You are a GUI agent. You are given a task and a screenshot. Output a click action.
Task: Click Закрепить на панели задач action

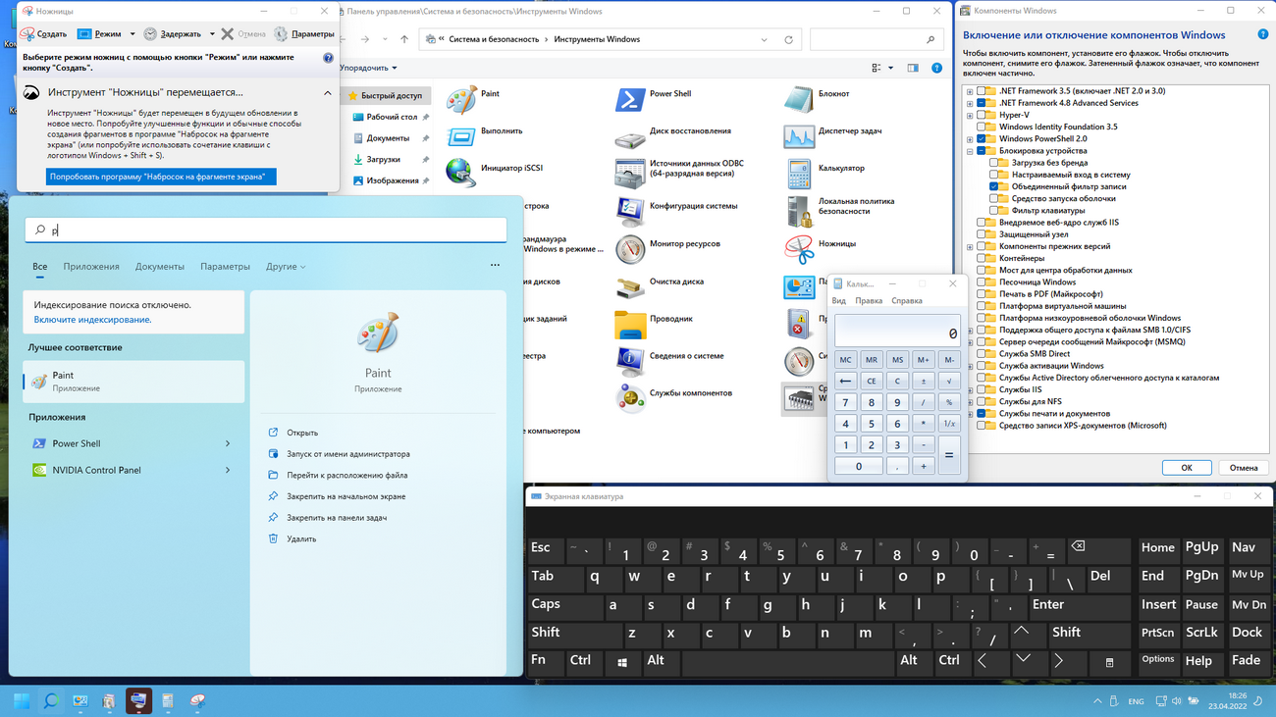click(328, 518)
